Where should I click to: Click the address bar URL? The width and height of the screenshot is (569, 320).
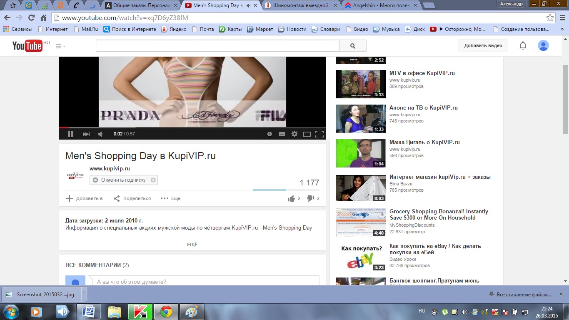click(x=125, y=17)
